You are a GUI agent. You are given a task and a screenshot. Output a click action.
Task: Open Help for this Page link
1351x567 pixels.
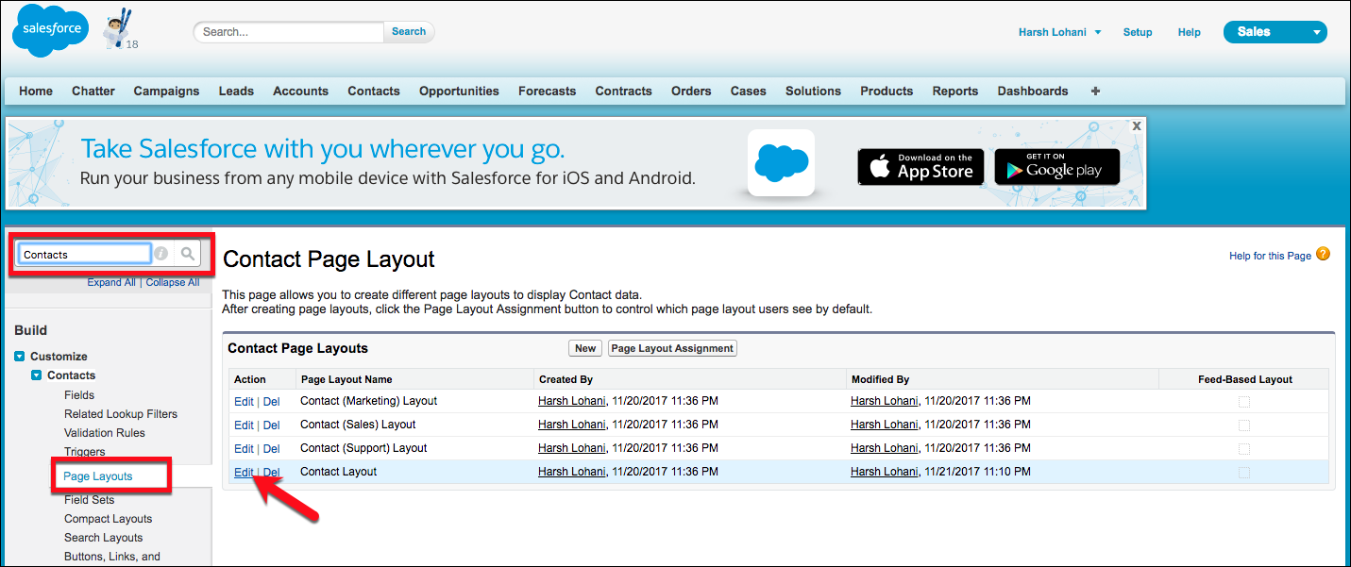click(x=1270, y=256)
